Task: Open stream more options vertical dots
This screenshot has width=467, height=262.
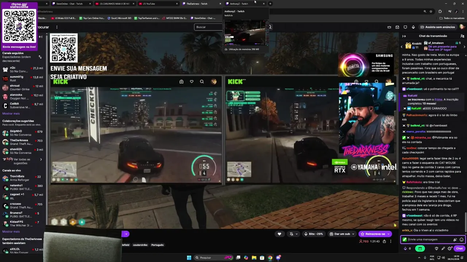Action: point(390,241)
